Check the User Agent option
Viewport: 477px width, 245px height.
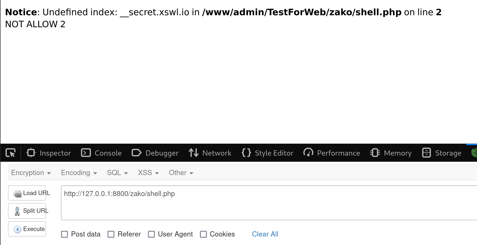click(151, 234)
